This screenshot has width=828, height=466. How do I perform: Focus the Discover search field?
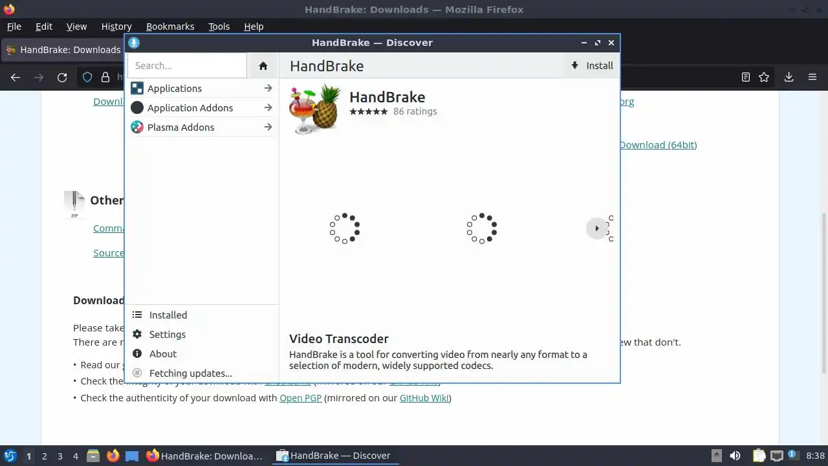(187, 65)
